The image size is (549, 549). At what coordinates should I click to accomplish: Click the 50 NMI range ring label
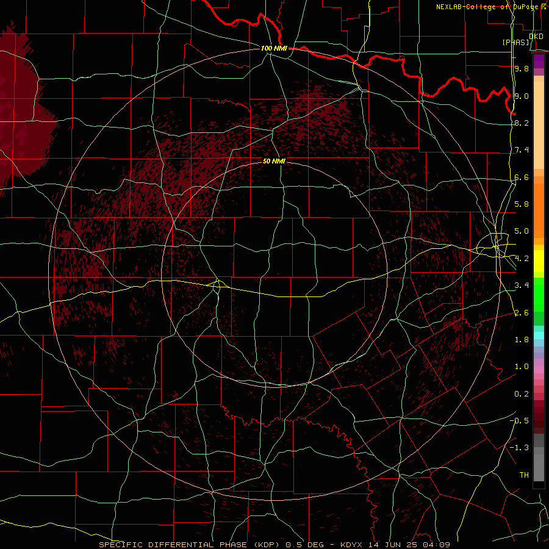(274, 162)
